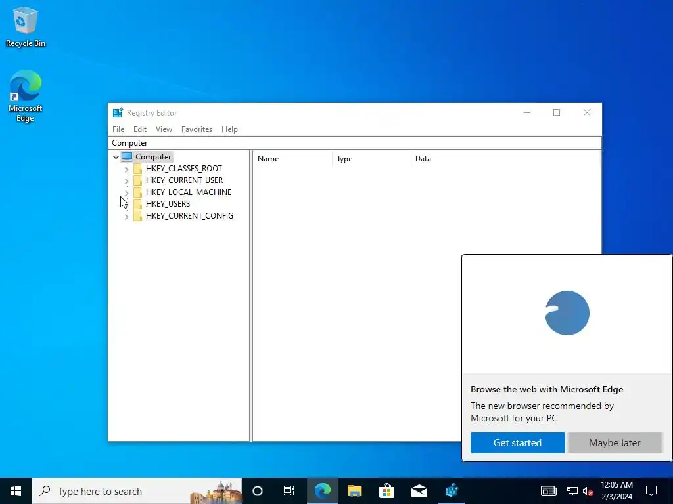Select the Computer icon in the tree
Image resolution: width=673 pixels, height=504 pixels.
pos(127,157)
